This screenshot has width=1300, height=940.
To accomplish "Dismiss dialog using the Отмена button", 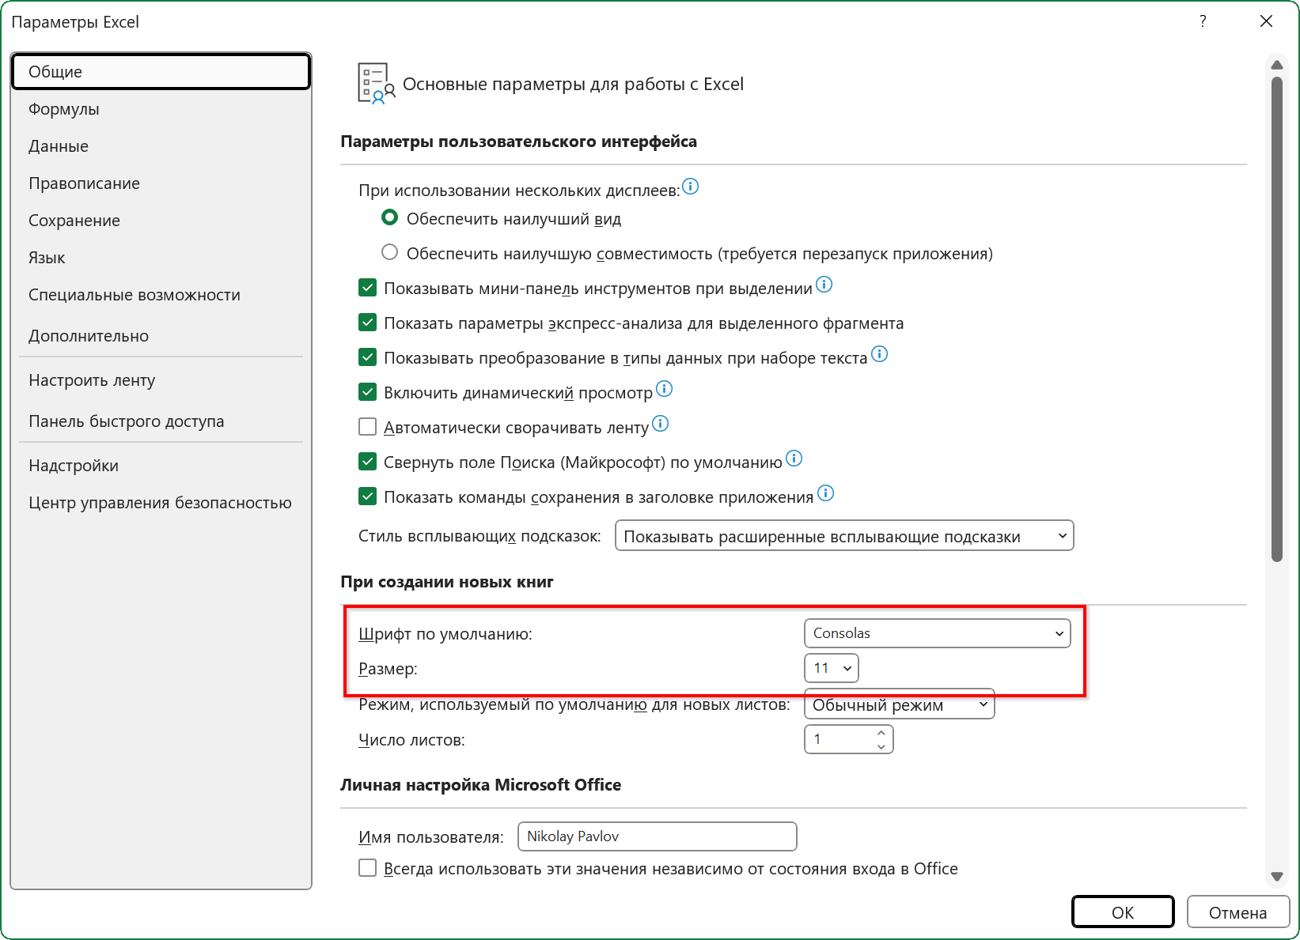I will pos(1237,911).
